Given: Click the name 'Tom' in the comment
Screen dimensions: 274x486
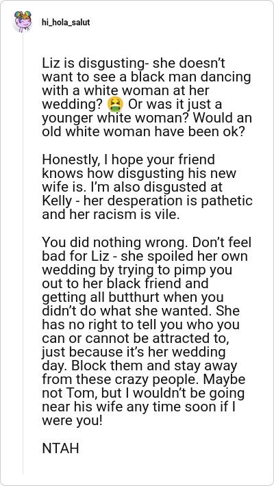Looking at the screenshot, I should tap(73, 393).
